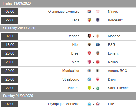Select the Sunday 21/09/2020 date header
Screen dimensions: 136x108
pyautogui.click(x=68, y=96)
